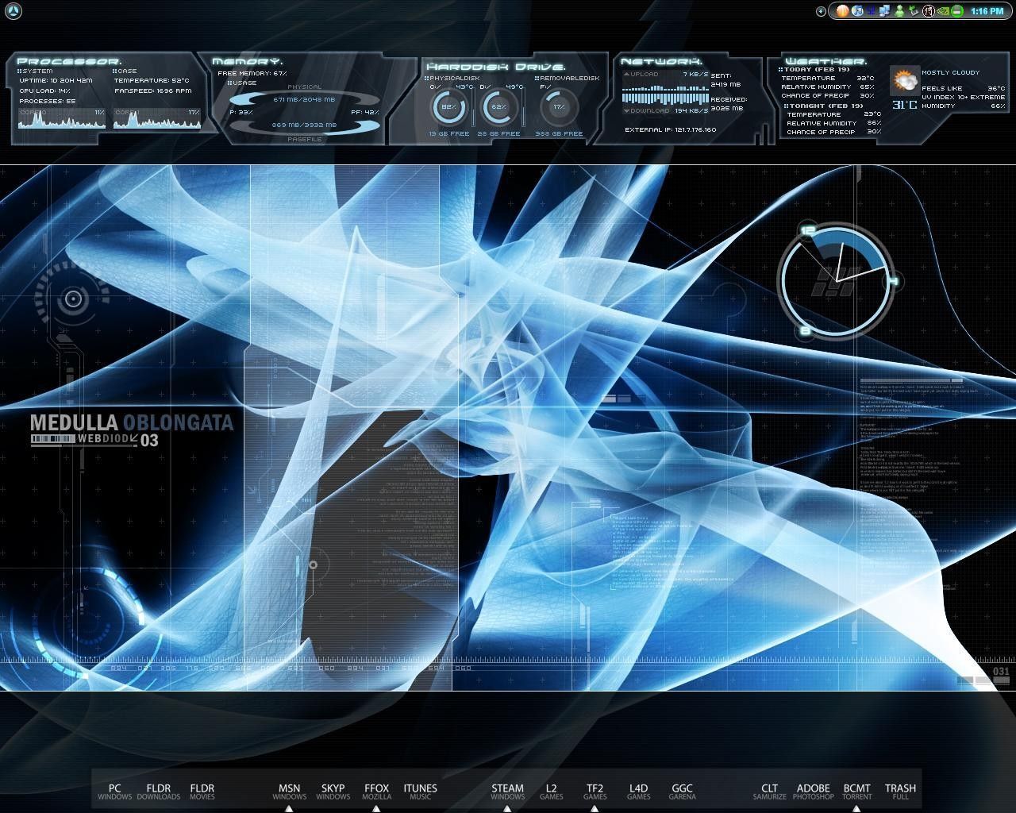Empty the full Trash from the dock
This screenshot has width=1016, height=813.
pos(900,788)
